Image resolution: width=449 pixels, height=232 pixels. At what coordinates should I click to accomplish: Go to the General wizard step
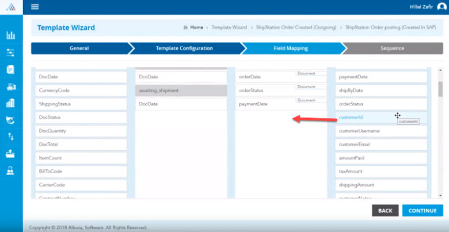79,48
